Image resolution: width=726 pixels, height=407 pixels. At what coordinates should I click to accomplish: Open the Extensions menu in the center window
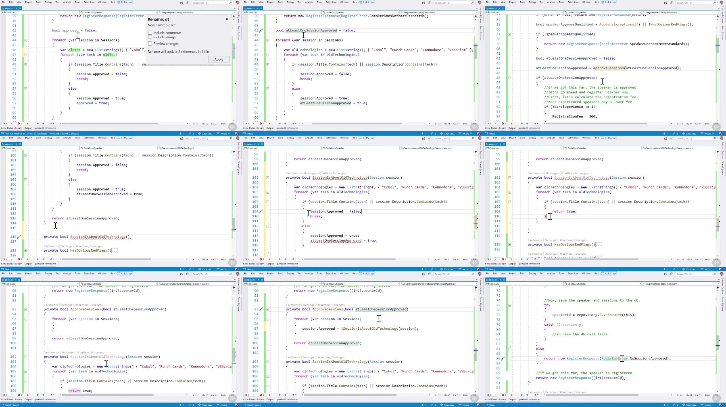[x=331, y=138]
